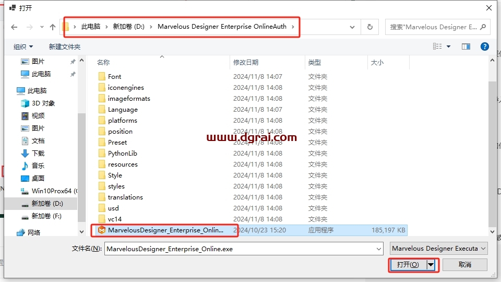Select pinned 图片 in quick access
501x282 pixels.
(38, 62)
